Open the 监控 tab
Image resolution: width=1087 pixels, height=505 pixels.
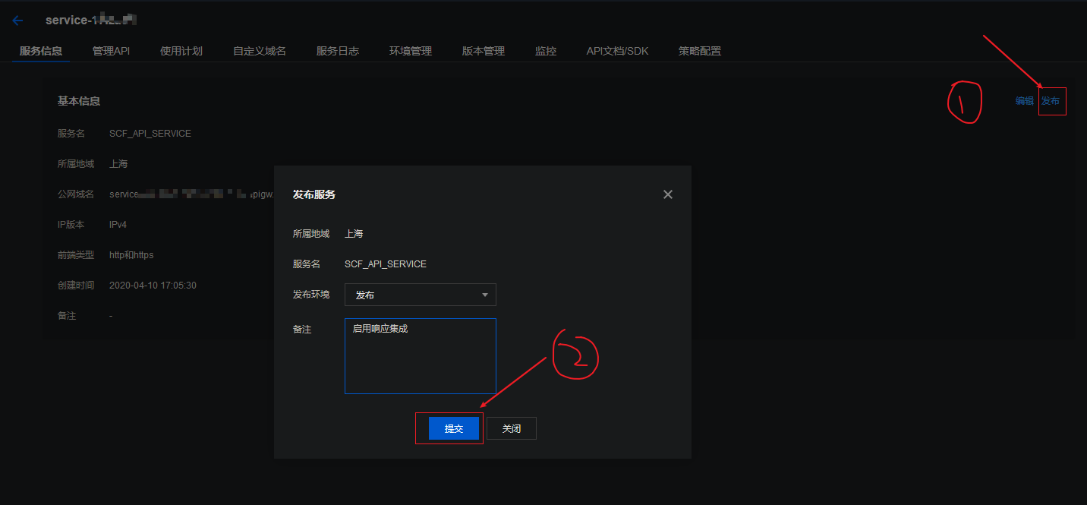[546, 51]
